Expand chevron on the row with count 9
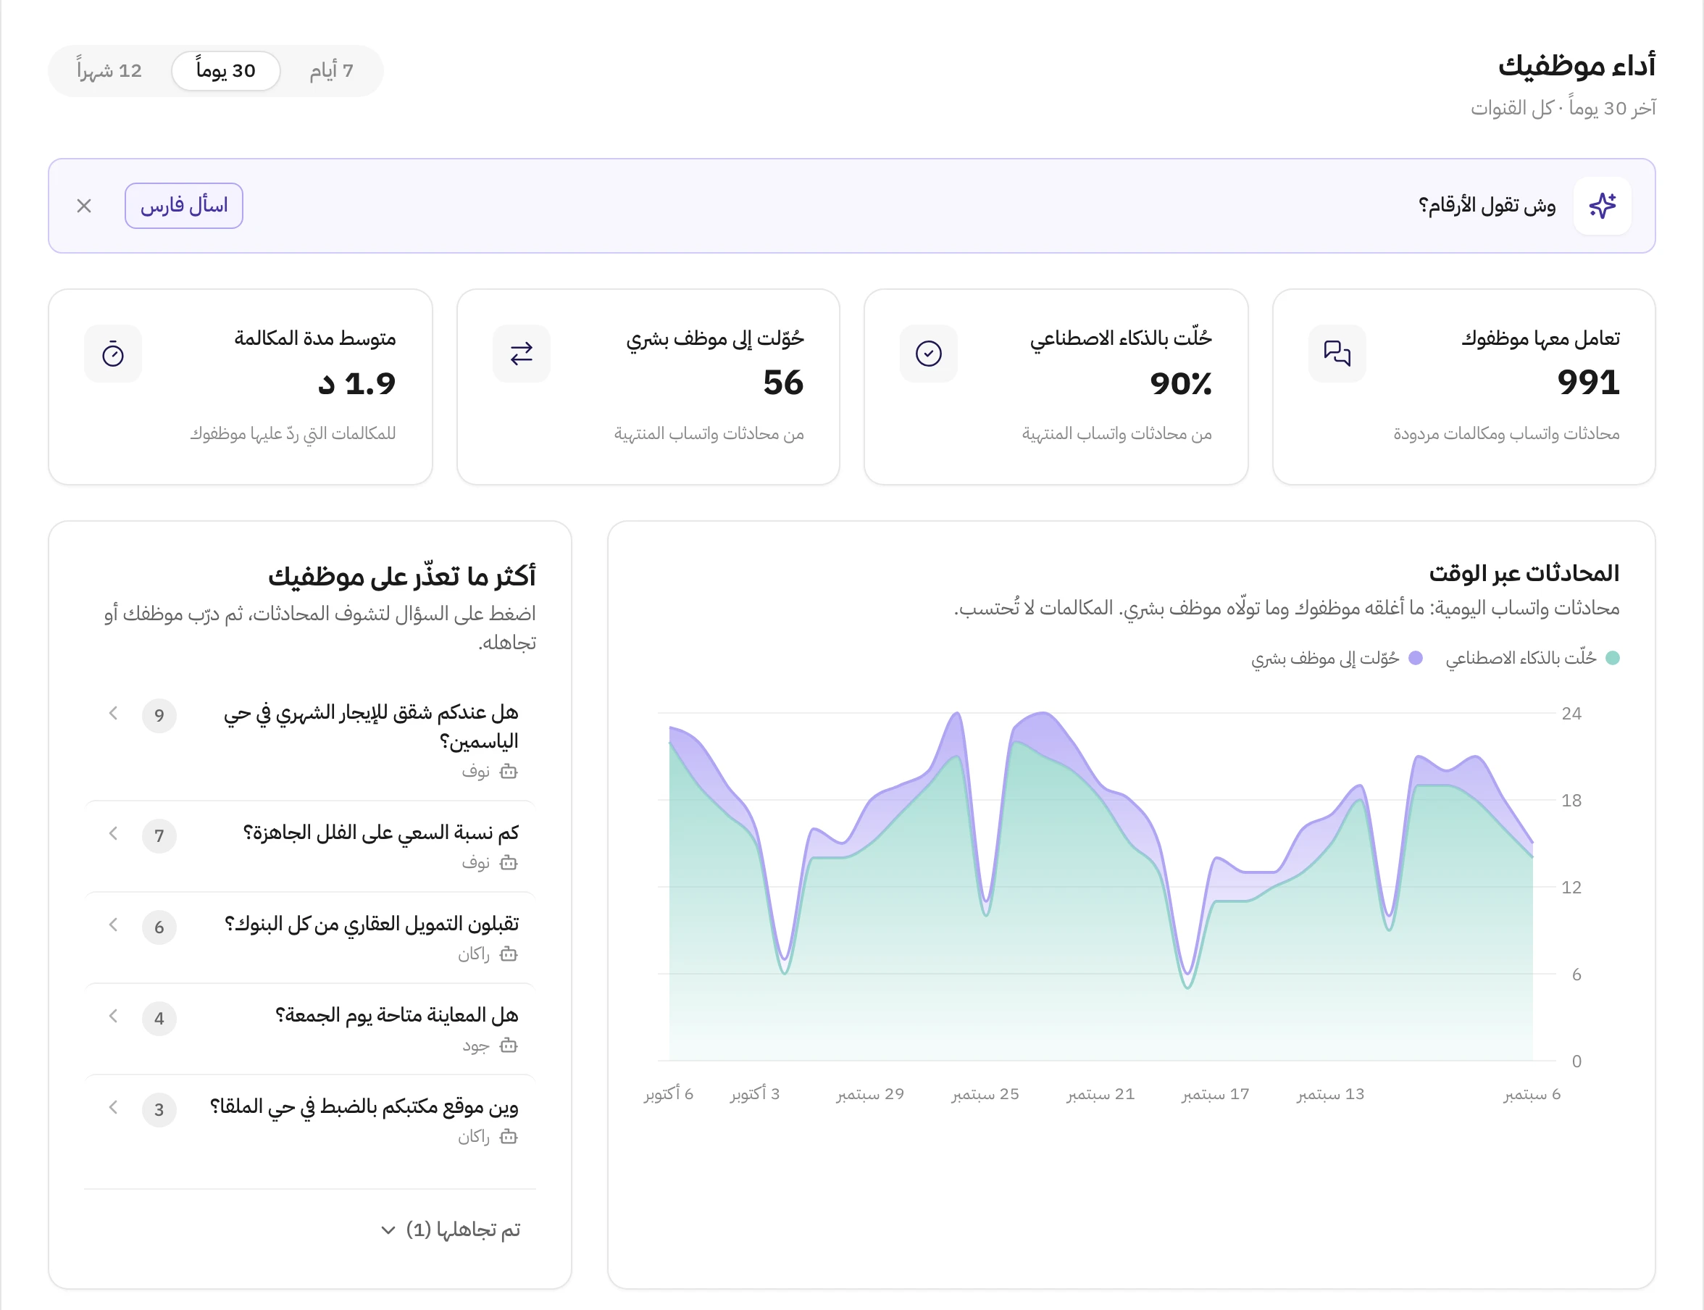The image size is (1704, 1310). pos(113,713)
